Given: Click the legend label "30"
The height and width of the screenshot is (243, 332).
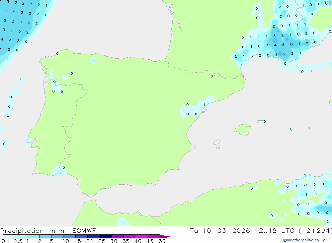Looking at the screenshot, I should tap(114, 241).
